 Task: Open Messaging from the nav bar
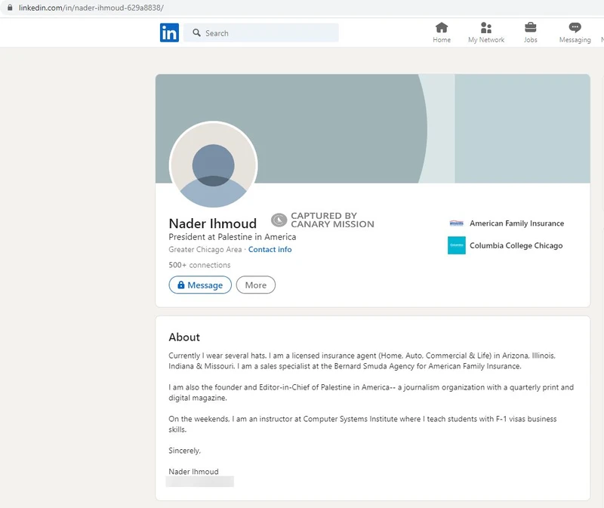point(575,32)
